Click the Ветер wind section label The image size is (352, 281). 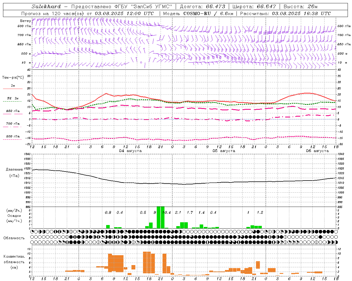coord(25,21)
